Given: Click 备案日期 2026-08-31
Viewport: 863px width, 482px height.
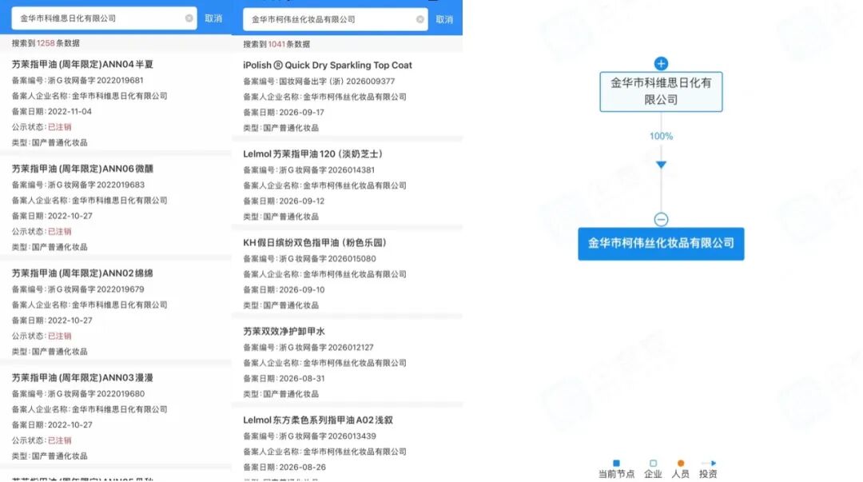Looking at the screenshot, I should pyautogui.click(x=284, y=378).
